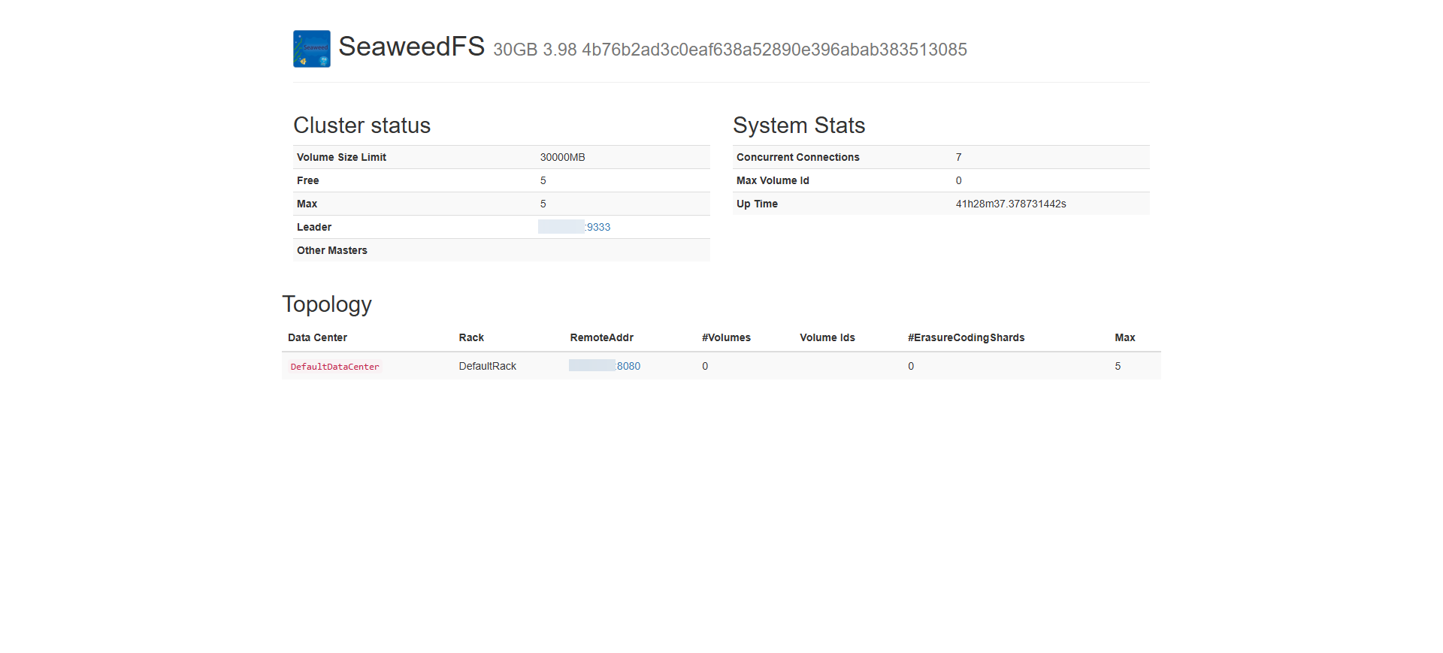Click the SeaweedFS page title text
The height and width of the screenshot is (653, 1443).
[x=411, y=47]
